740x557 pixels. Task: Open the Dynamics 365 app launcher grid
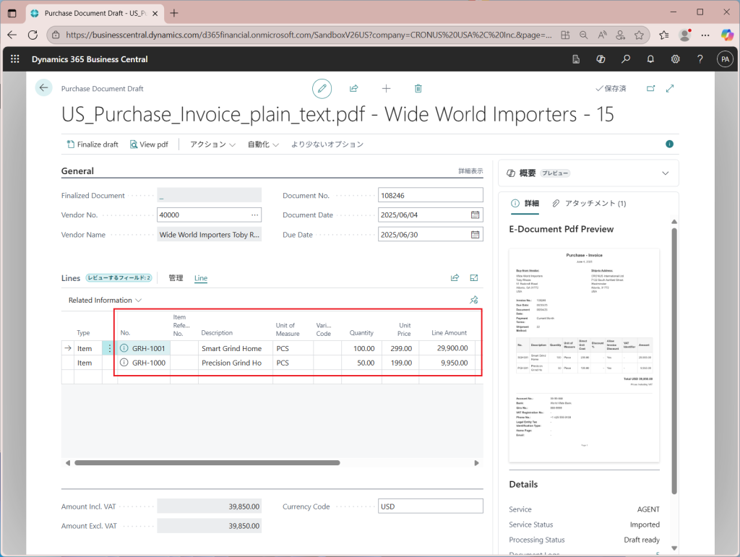coord(15,59)
